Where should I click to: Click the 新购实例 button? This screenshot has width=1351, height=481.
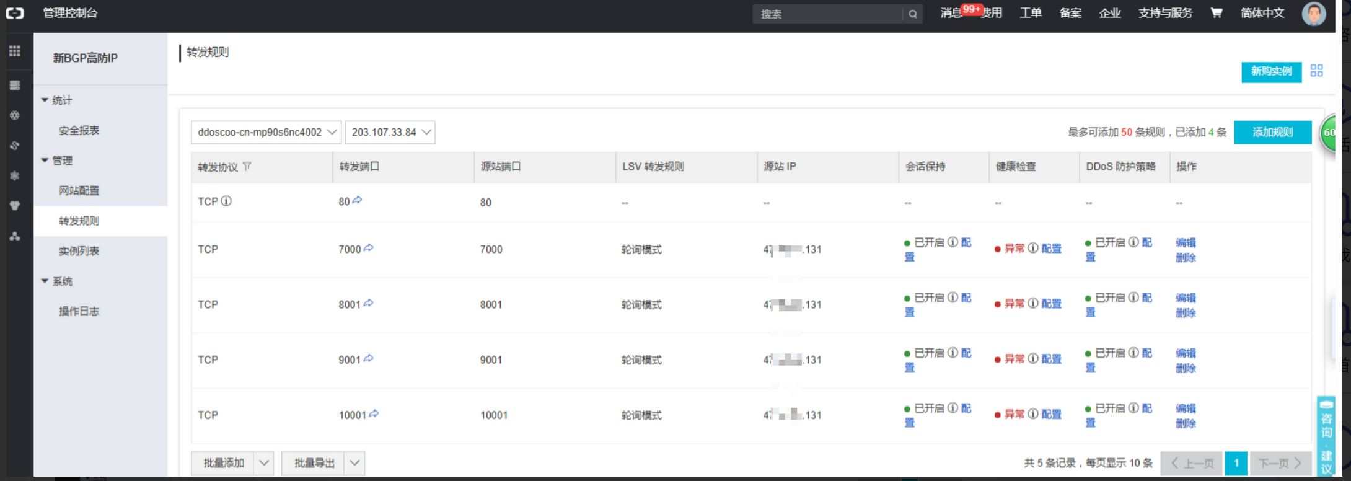coord(1272,71)
